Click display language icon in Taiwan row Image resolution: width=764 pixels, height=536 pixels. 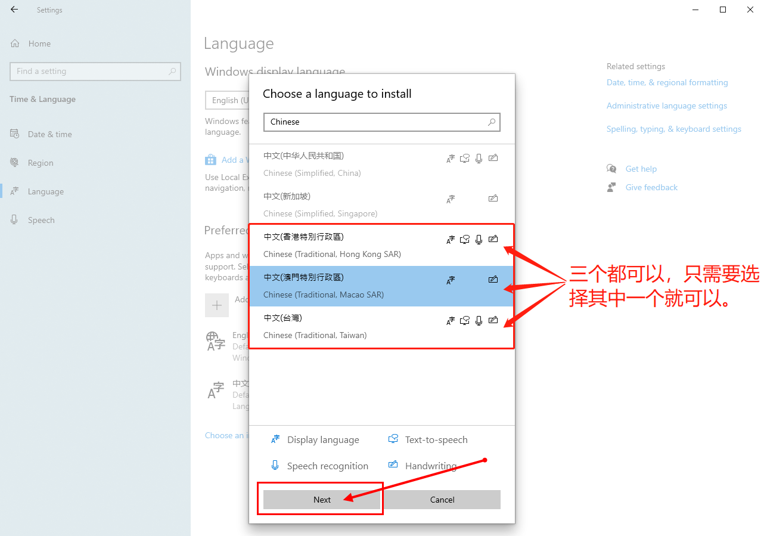point(451,321)
